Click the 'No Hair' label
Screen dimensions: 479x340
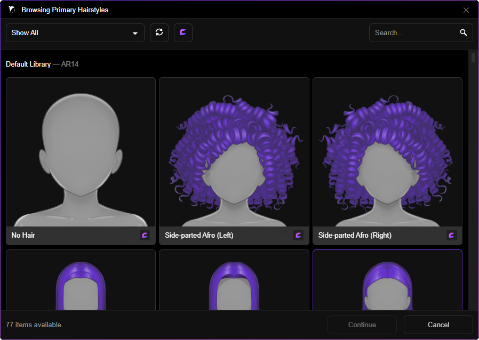[x=23, y=235]
